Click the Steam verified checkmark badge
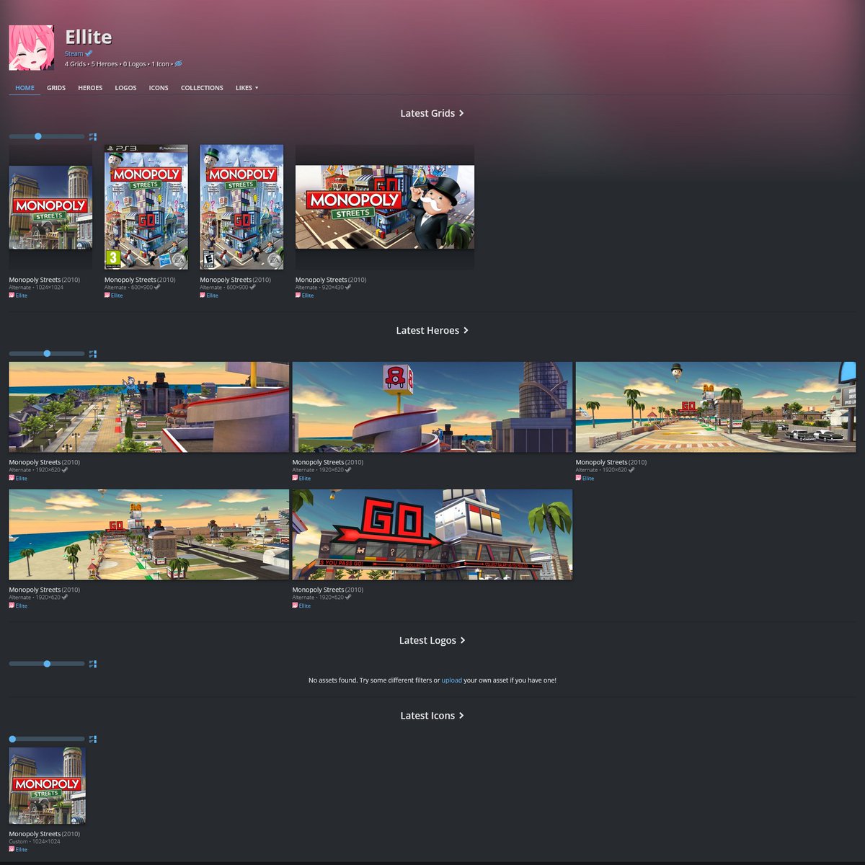The image size is (865, 865). [x=90, y=53]
